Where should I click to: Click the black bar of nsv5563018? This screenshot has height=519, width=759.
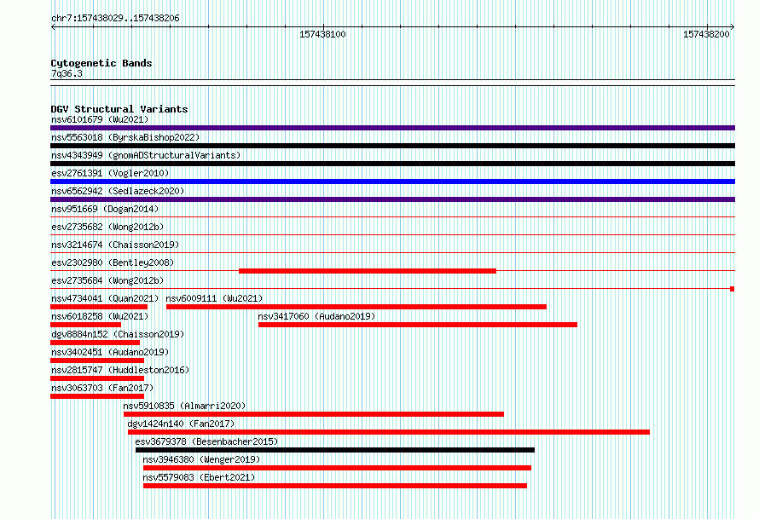point(392,146)
